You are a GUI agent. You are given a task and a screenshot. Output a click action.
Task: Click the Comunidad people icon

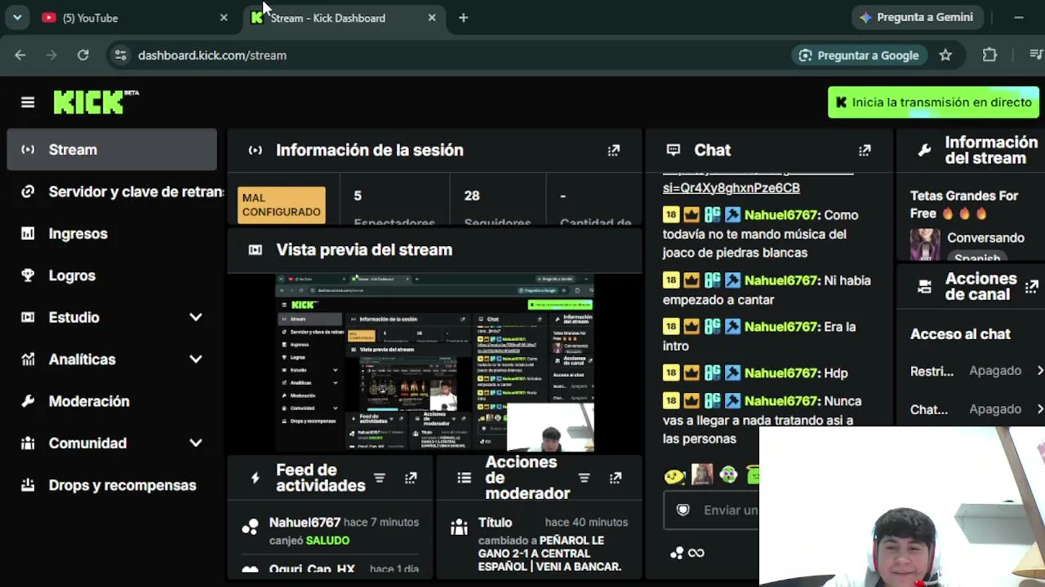28,444
